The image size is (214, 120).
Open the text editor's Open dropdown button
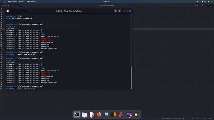click(x=6, y=5)
